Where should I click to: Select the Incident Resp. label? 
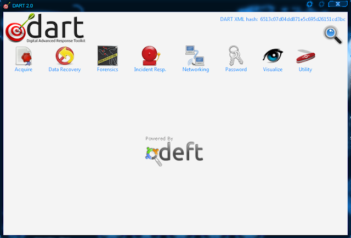[150, 70]
